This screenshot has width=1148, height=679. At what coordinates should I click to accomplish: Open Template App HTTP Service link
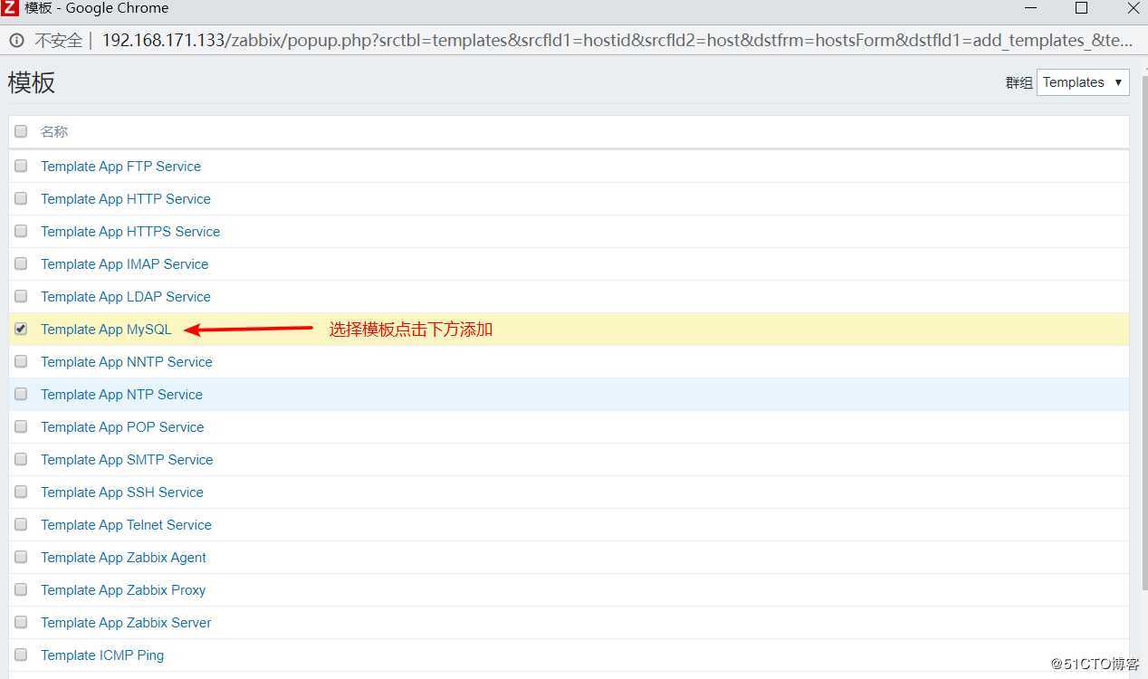point(126,199)
